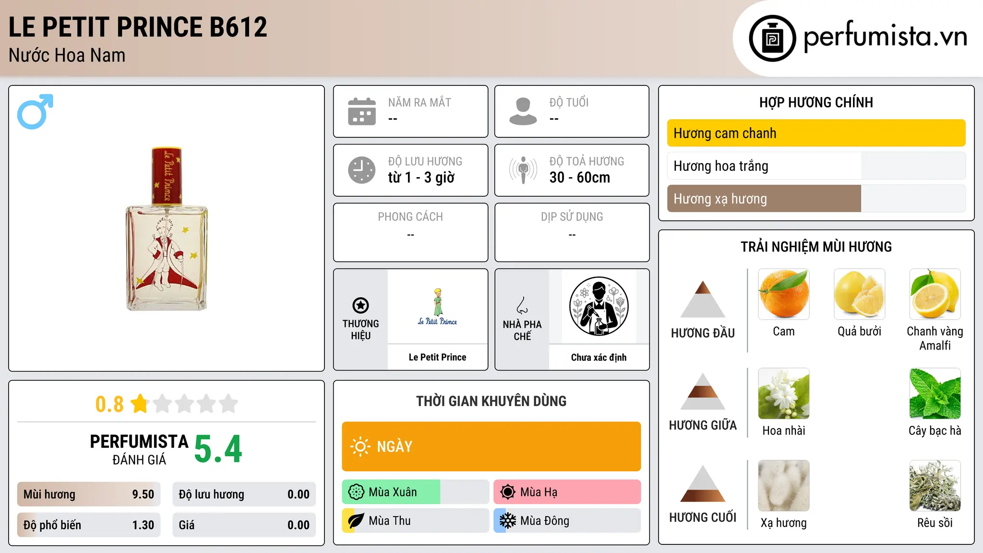Viewport: 983px width, 553px height.
Task: Click the PERFUMISTA ĐÁNH GIÁ label
Action: point(139,450)
